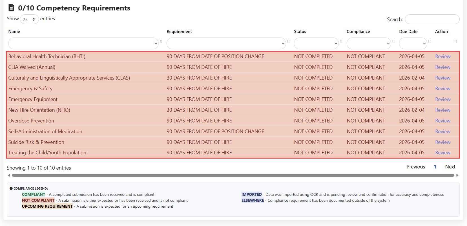Expand the Compliance filter dropdown
Image resolution: width=467 pixels, height=226 pixels.
pyautogui.click(x=369, y=43)
